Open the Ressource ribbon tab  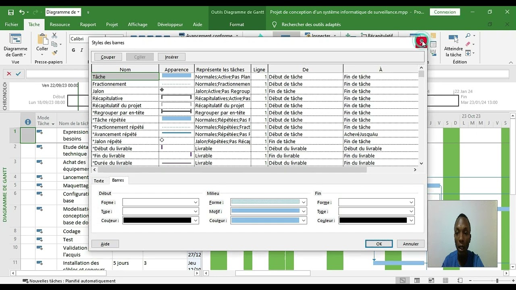(x=60, y=25)
